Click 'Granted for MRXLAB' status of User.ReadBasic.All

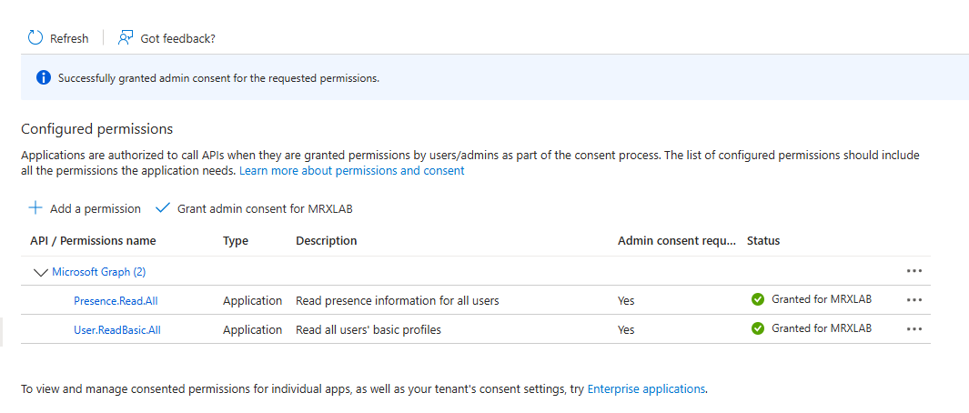(822, 328)
